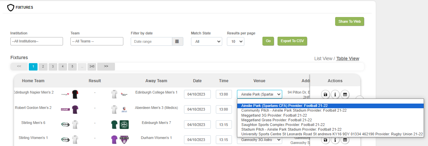Select the blank venue option
Screen dimensions: 428x146
click(x=330, y=101)
